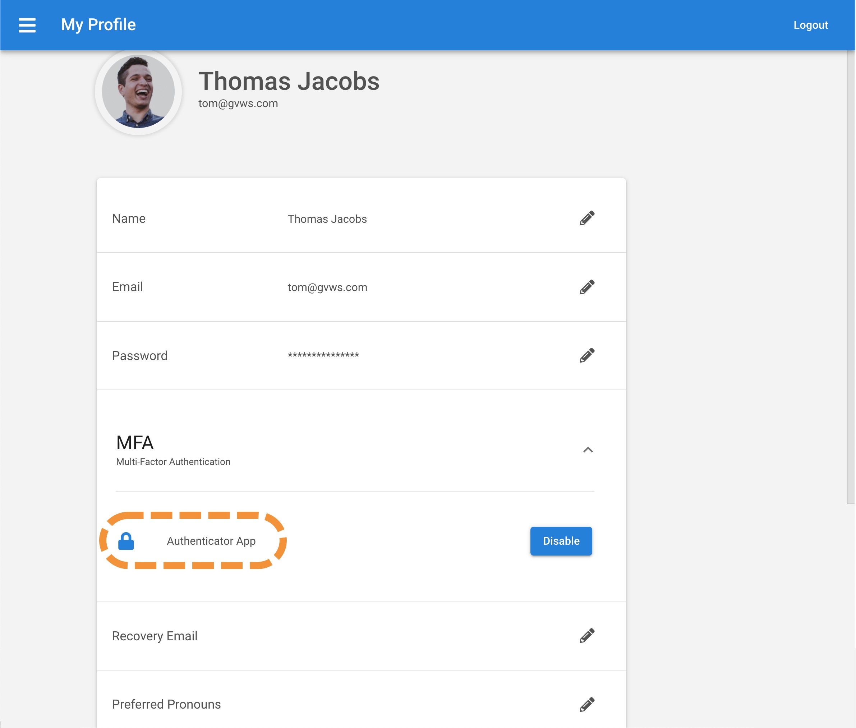The image size is (856, 728).
Task: Click the Thomas Jacobs name field value
Action: (x=327, y=219)
